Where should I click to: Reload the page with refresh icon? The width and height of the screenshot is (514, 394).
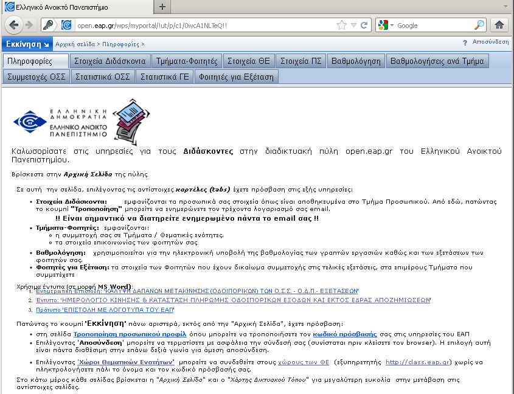point(364,26)
